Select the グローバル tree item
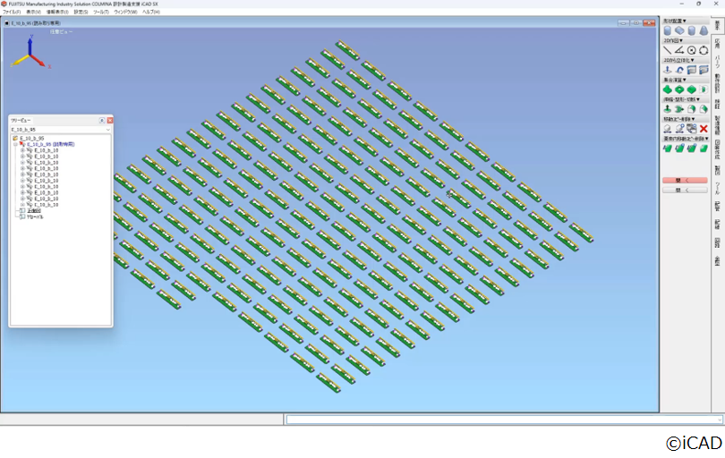 pos(35,216)
